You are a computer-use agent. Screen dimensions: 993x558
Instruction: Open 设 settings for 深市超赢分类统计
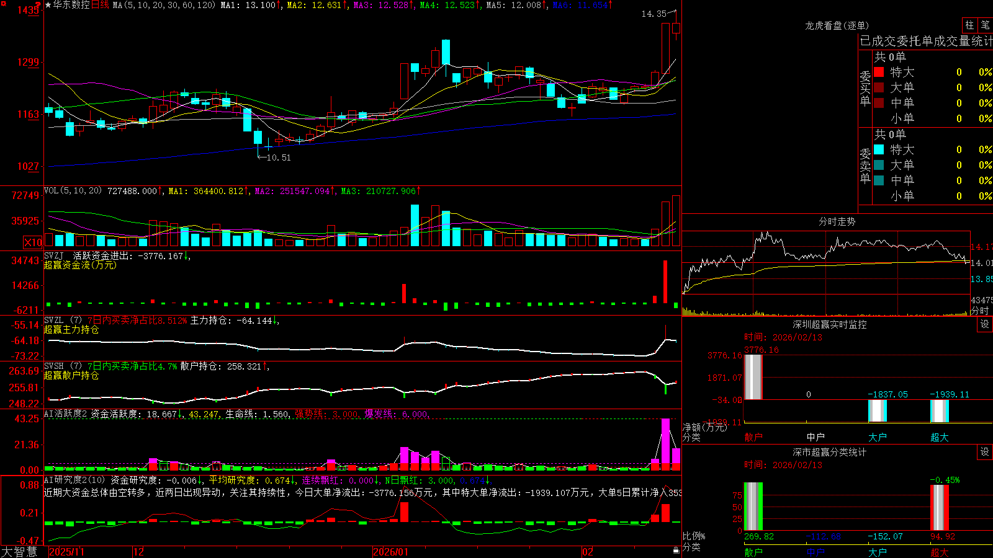[x=985, y=452]
